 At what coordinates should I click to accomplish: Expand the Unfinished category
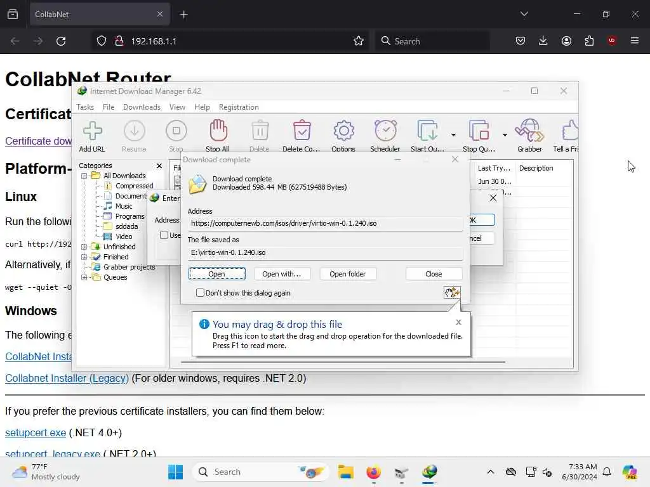pyautogui.click(x=84, y=247)
